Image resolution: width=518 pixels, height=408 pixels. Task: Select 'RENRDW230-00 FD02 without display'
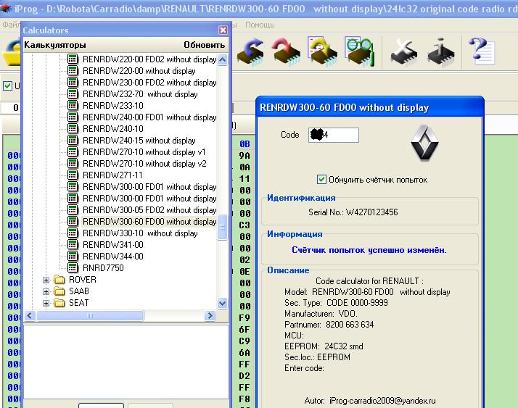tap(149, 83)
